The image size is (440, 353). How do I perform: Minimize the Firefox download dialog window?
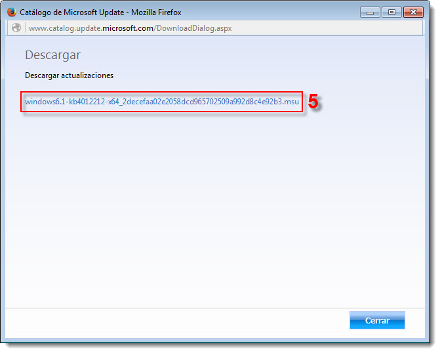(x=370, y=12)
